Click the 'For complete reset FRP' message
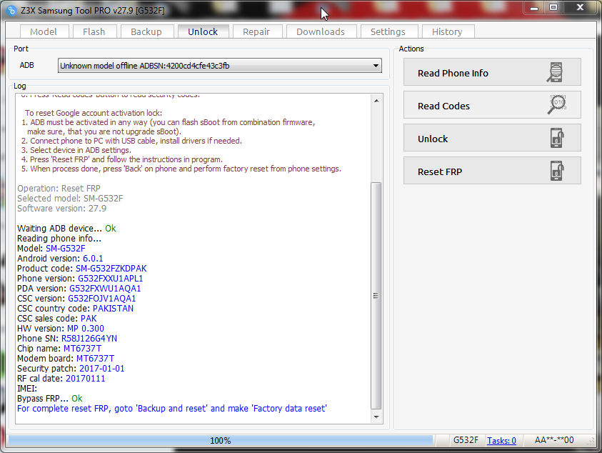602x453 pixels. point(171,409)
